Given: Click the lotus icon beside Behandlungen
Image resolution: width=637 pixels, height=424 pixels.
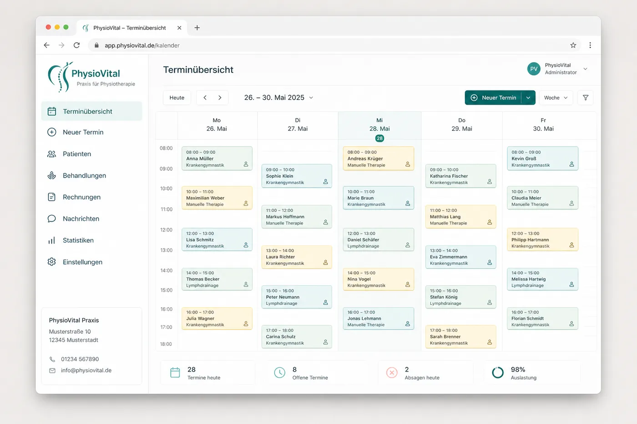Looking at the screenshot, I should [x=52, y=175].
